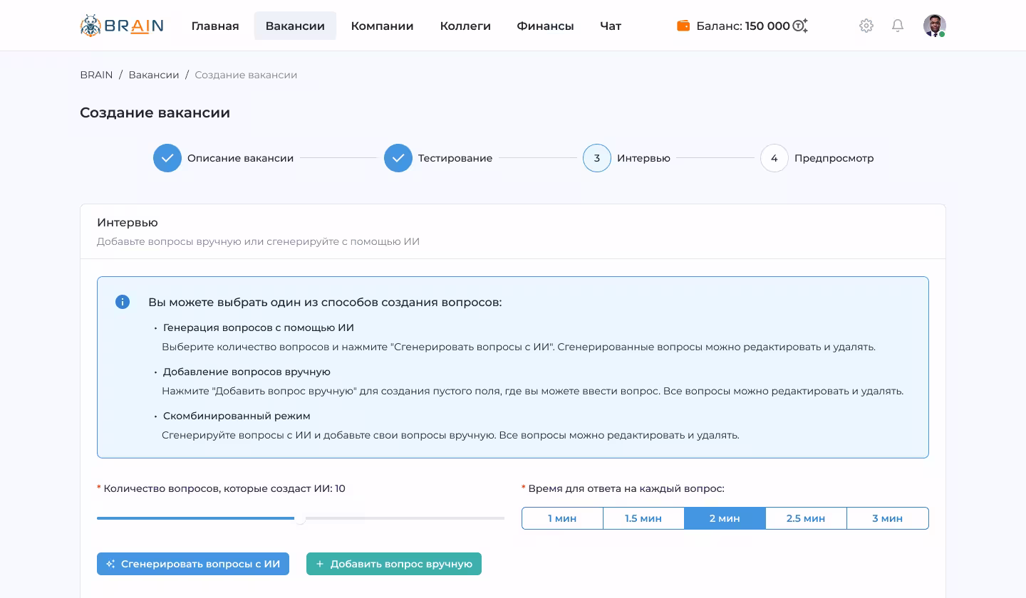
Task: Click the orange wallet balance icon
Action: tap(683, 26)
